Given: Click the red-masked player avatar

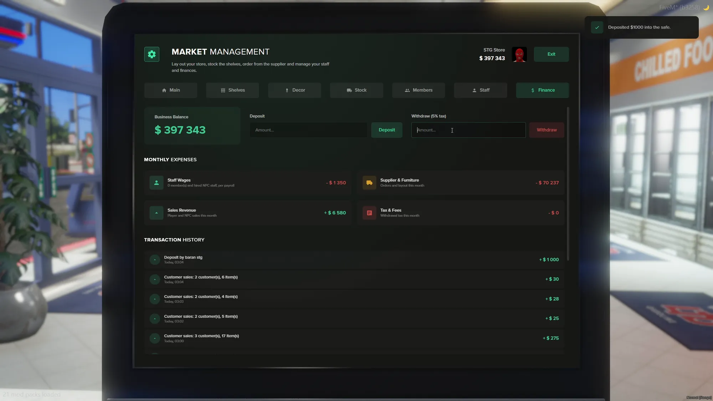Looking at the screenshot, I should pyautogui.click(x=519, y=55).
